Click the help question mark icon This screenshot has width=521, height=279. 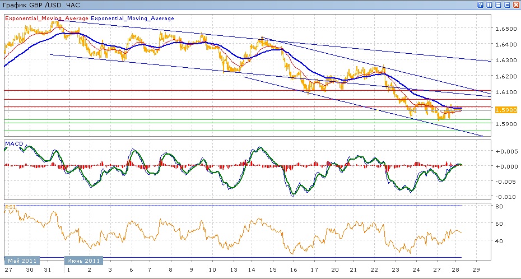coord(480,4)
